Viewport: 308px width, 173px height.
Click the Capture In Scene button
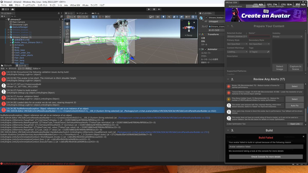tap(295, 68)
